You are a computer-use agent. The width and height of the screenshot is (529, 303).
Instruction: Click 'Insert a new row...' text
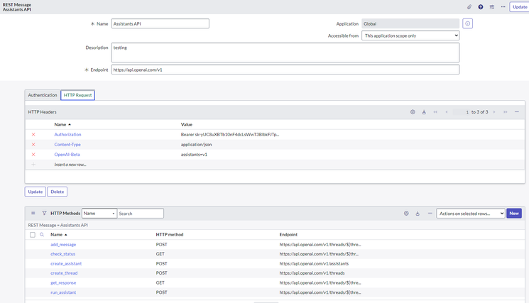70,165
